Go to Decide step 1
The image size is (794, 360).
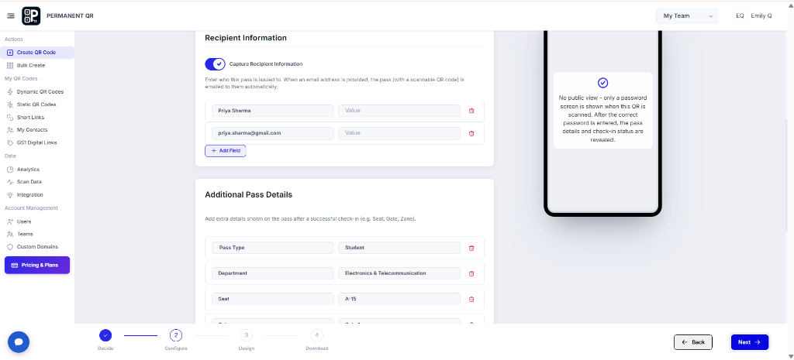[x=105, y=335]
